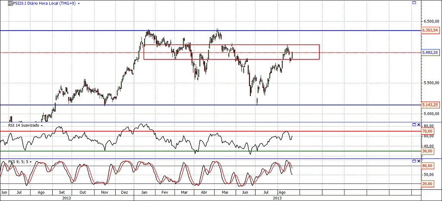Close the RSI 14 Suavizado indicator panel

(x=419, y=124)
